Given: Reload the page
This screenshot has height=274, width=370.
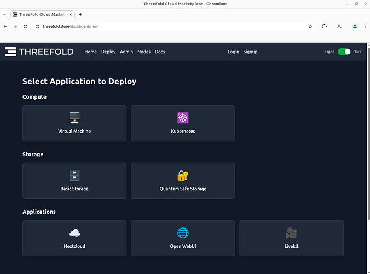Looking at the screenshot, I should pyautogui.click(x=25, y=26).
